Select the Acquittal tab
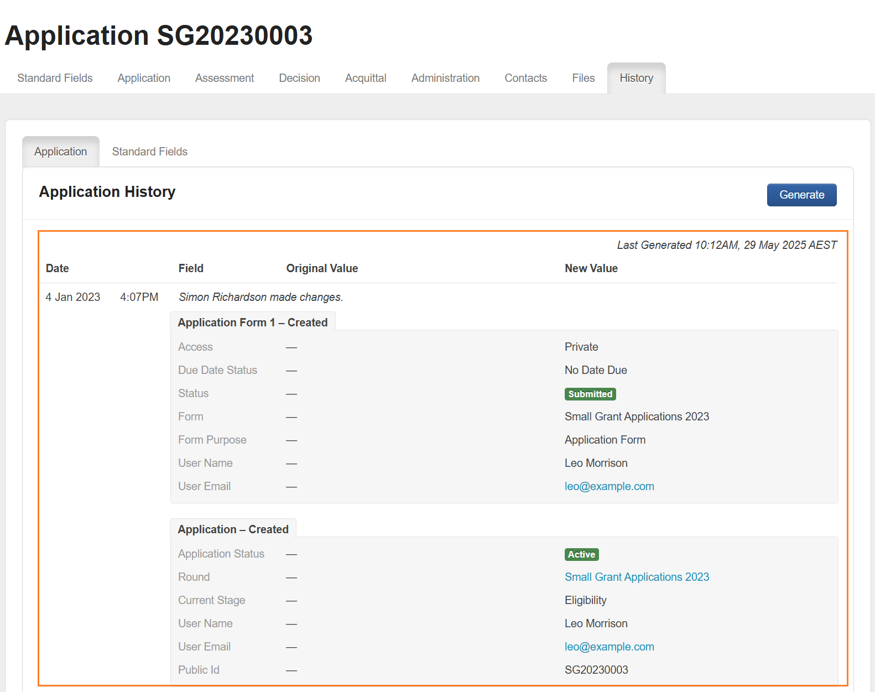 click(366, 78)
